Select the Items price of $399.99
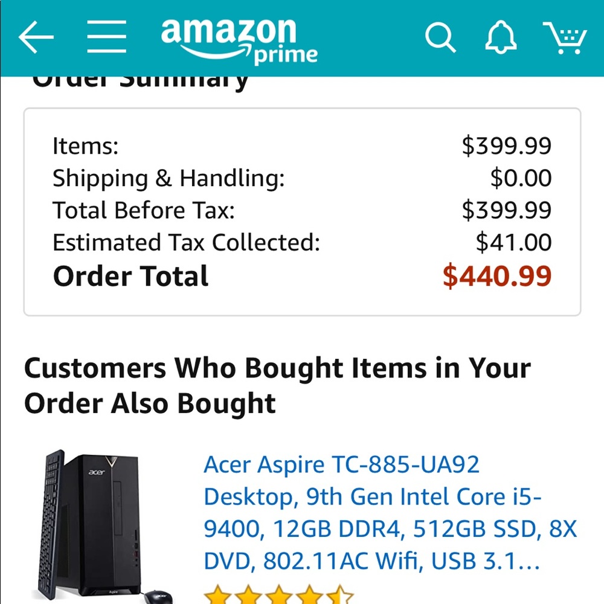Screen dimensions: 604x604 pos(507,146)
